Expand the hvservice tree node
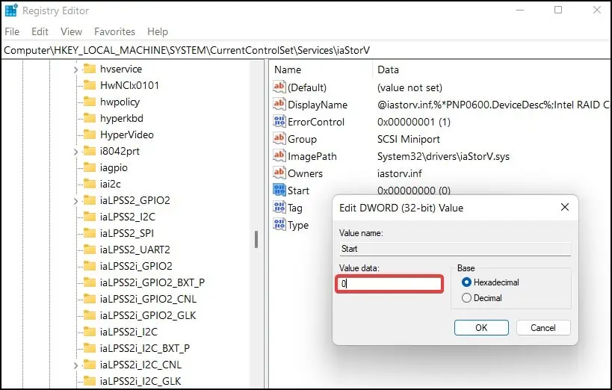The height and width of the screenshot is (390, 612). tap(75, 69)
